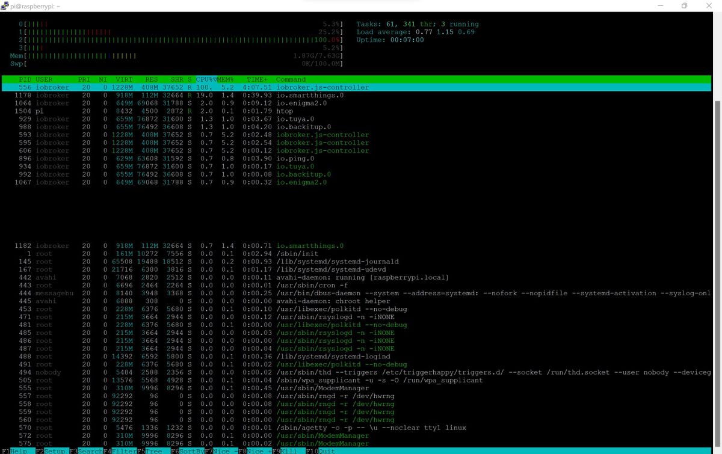Select the /usr/sbin/cron -f row
Image resolution: width=722 pixels, height=454 pixels.
(x=356, y=285)
